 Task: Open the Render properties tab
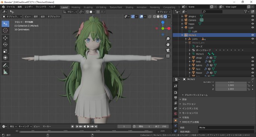coord(176,93)
